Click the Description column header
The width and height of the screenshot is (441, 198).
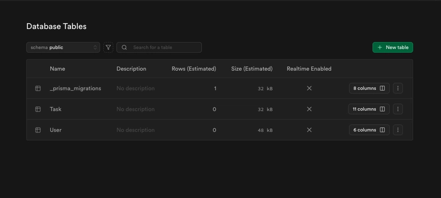pyautogui.click(x=131, y=69)
